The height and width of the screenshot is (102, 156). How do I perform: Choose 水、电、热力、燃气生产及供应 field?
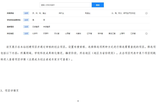[123, 13]
